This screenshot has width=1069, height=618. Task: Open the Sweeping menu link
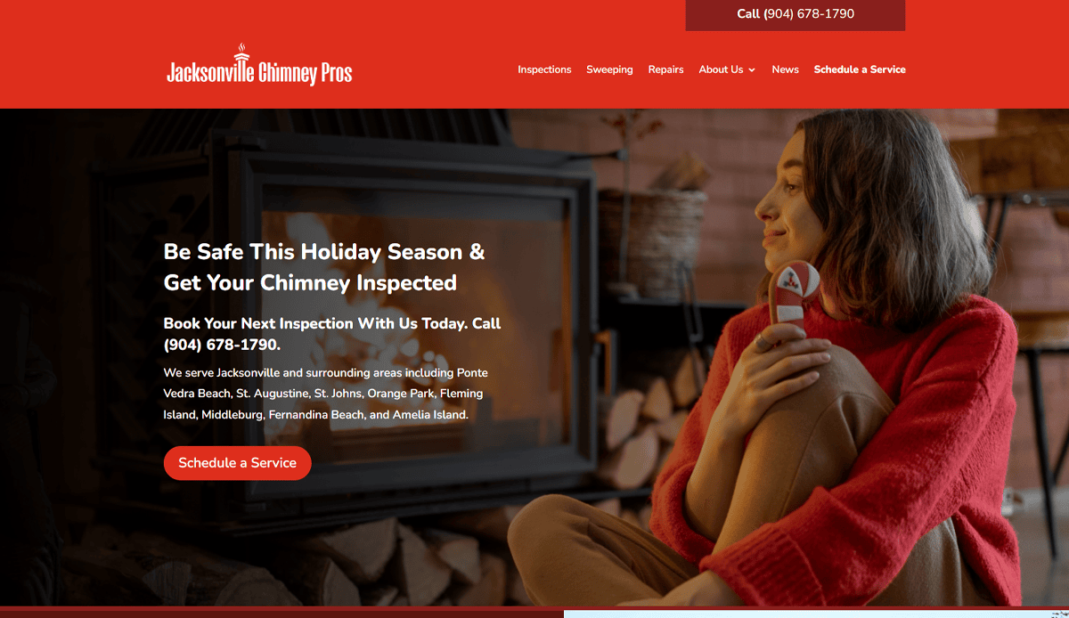point(609,69)
